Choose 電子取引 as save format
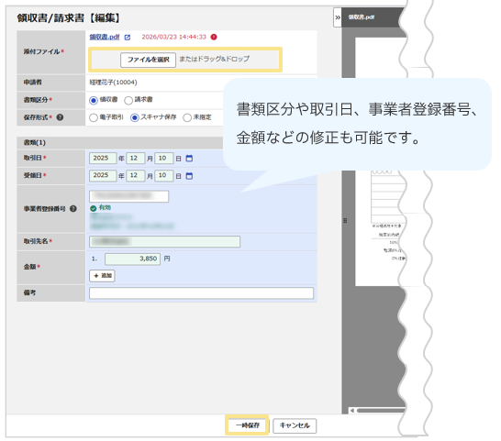The height and width of the screenshot is (441, 501). pos(94,118)
